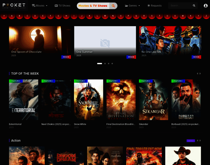Open One Spoon of Chocolate slide
The image size is (210, 165).
click(40, 42)
